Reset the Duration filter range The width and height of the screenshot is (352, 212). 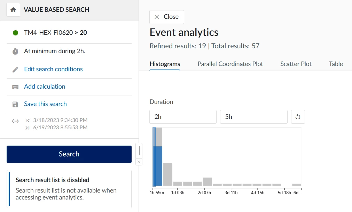[298, 117]
